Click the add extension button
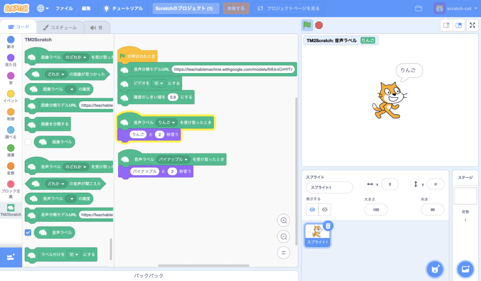 tap(11, 257)
